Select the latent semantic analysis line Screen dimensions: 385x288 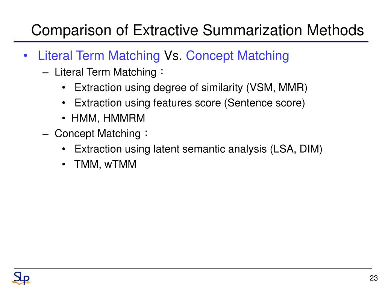pyautogui.click(x=198, y=149)
